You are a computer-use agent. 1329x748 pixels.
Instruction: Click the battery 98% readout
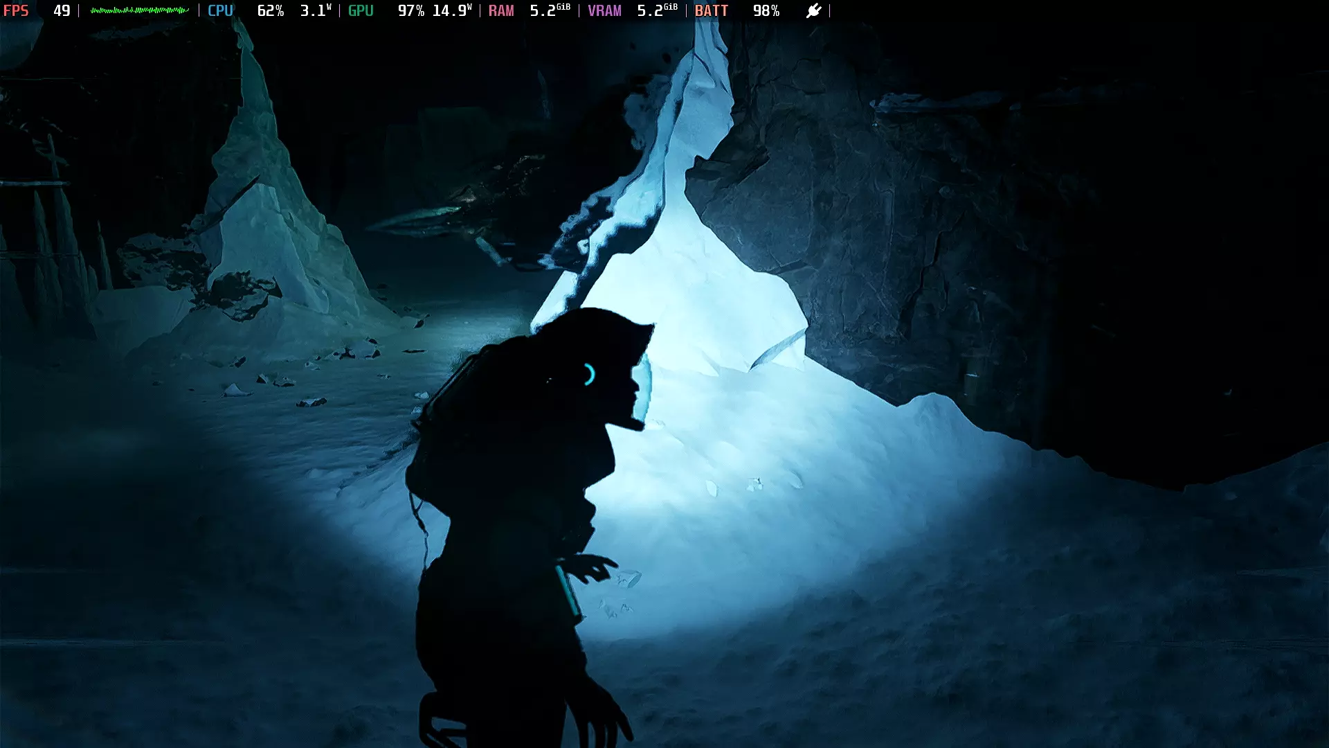(x=766, y=10)
